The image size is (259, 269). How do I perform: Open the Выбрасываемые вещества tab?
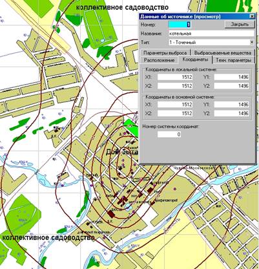point(223,53)
